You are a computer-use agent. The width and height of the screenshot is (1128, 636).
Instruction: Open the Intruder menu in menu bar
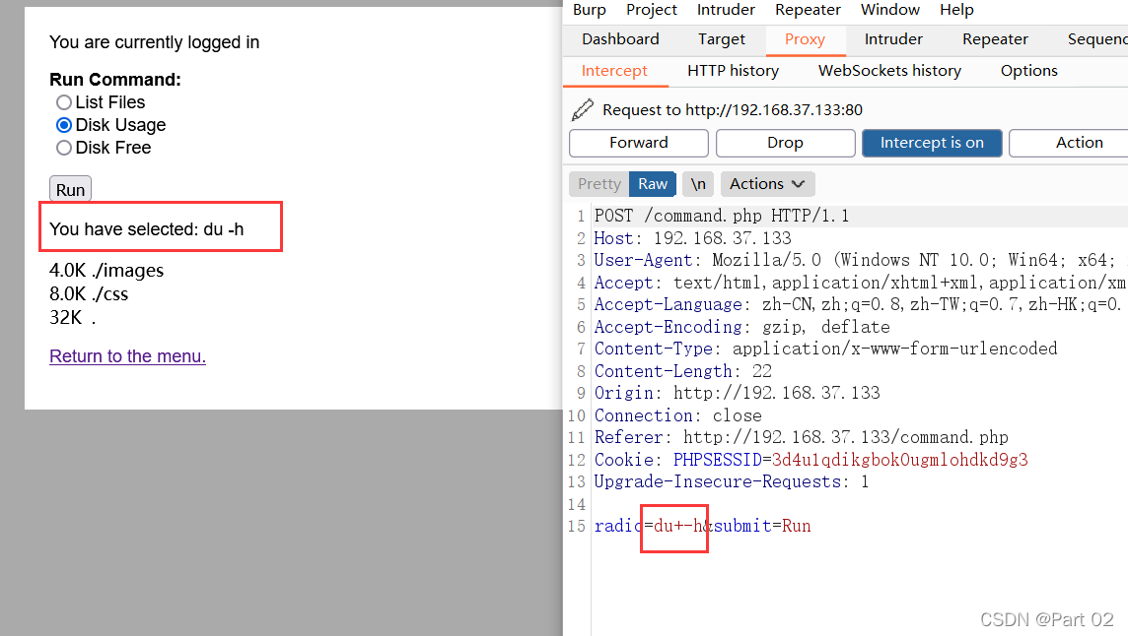click(x=726, y=9)
